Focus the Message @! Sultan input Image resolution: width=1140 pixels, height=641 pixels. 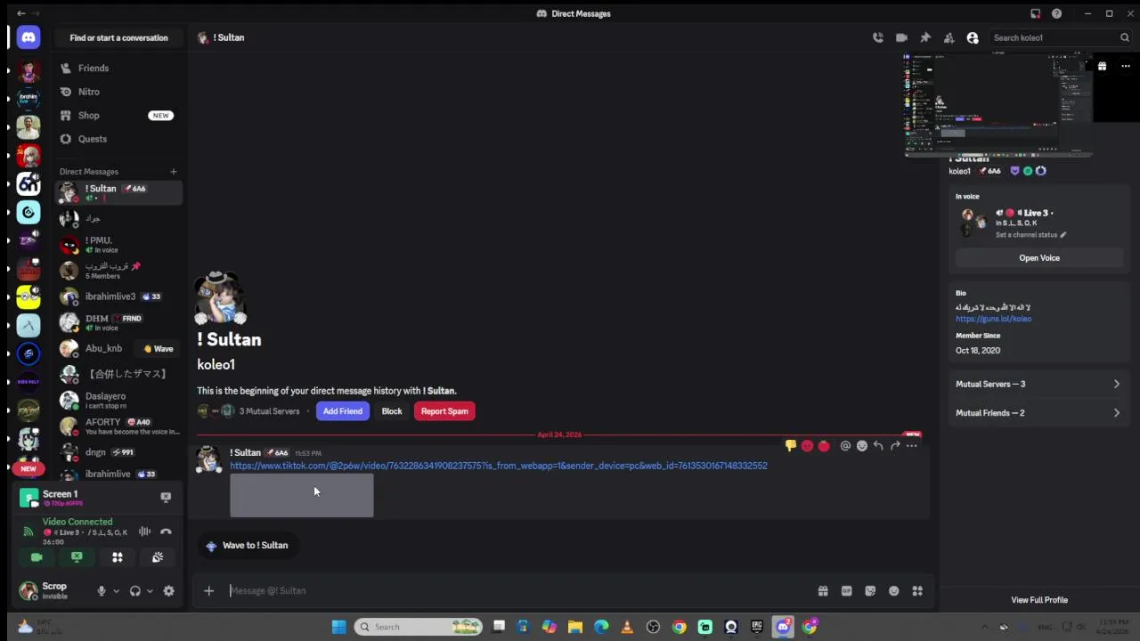click(517, 590)
